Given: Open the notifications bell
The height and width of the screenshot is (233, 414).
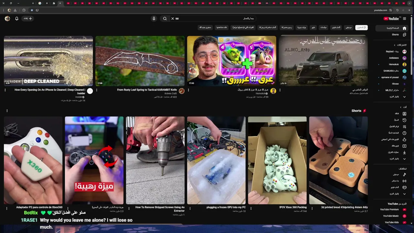Looking at the screenshot, I should click(16, 18).
